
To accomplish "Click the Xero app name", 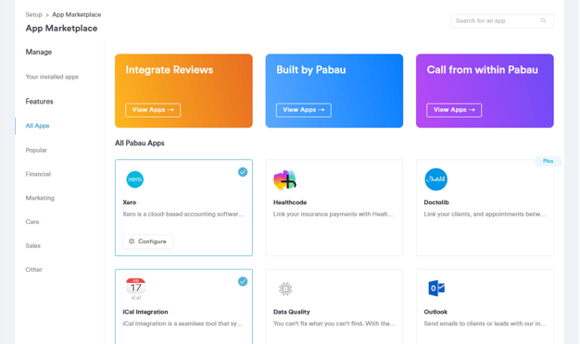I will click(130, 203).
